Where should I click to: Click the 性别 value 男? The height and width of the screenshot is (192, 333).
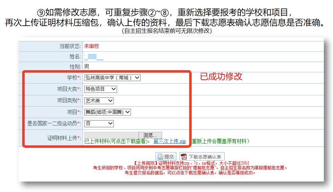[87, 67]
